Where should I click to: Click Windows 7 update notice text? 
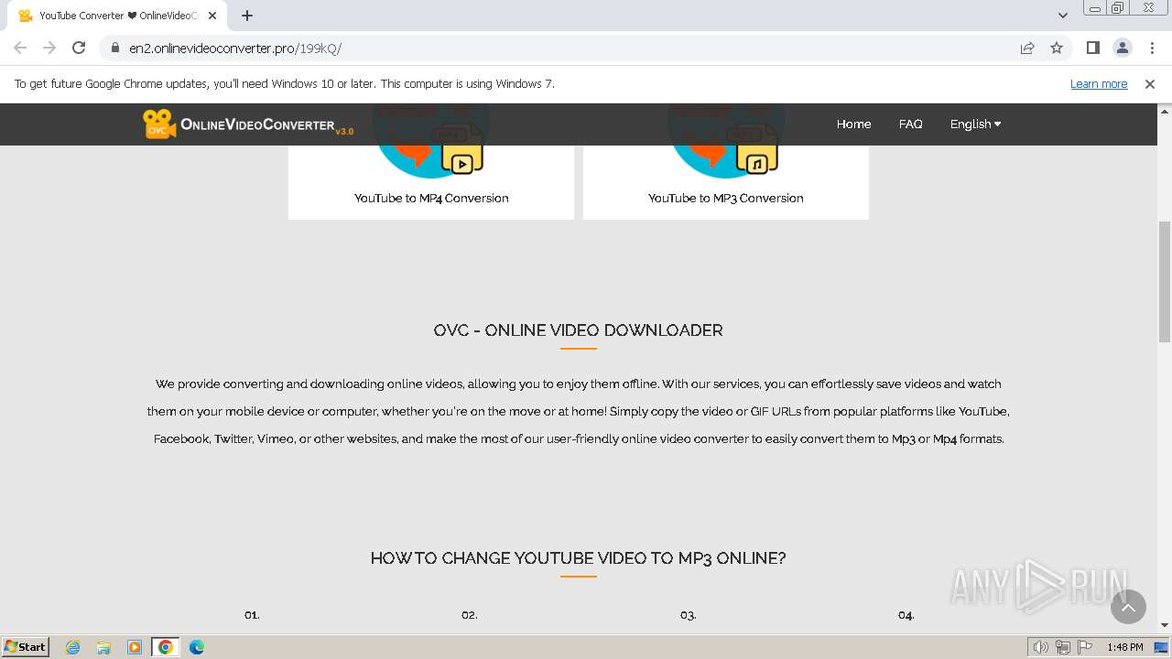284,83
